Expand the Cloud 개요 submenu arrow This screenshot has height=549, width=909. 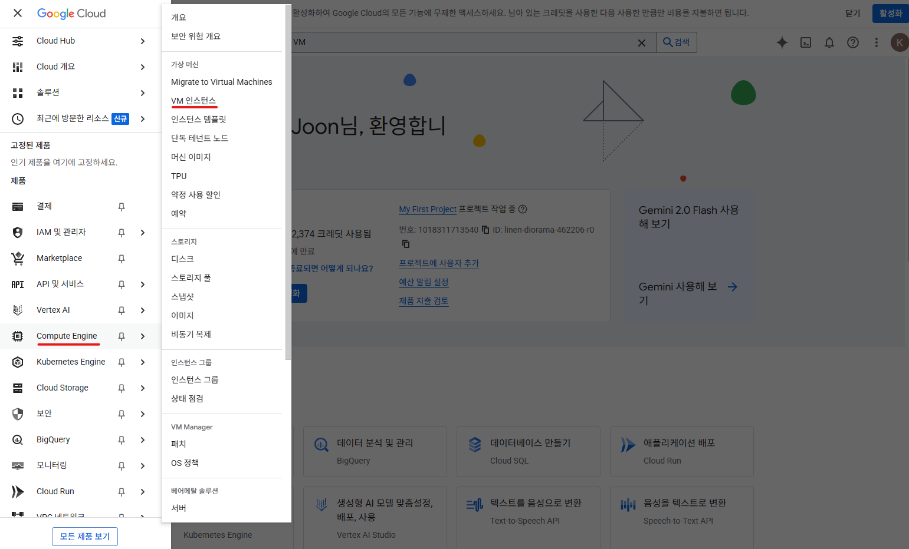pyautogui.click(x=143, y=67)
